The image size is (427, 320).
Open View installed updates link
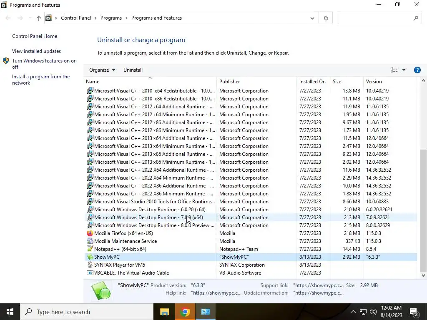point(37,51)
